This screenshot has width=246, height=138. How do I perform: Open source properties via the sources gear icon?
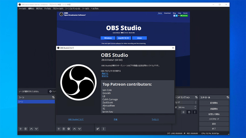[69, 129]
